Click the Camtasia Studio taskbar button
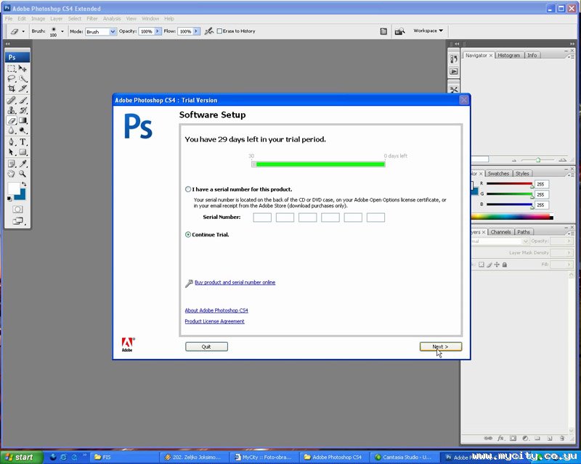The height and width of the screenshot is (464, 581). tap(406, 457)
